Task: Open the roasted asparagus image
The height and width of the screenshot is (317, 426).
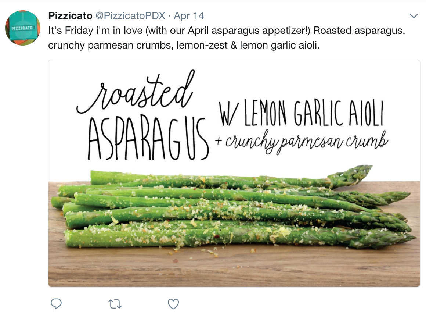Action: pyautogui.click(x=234, y=173)
